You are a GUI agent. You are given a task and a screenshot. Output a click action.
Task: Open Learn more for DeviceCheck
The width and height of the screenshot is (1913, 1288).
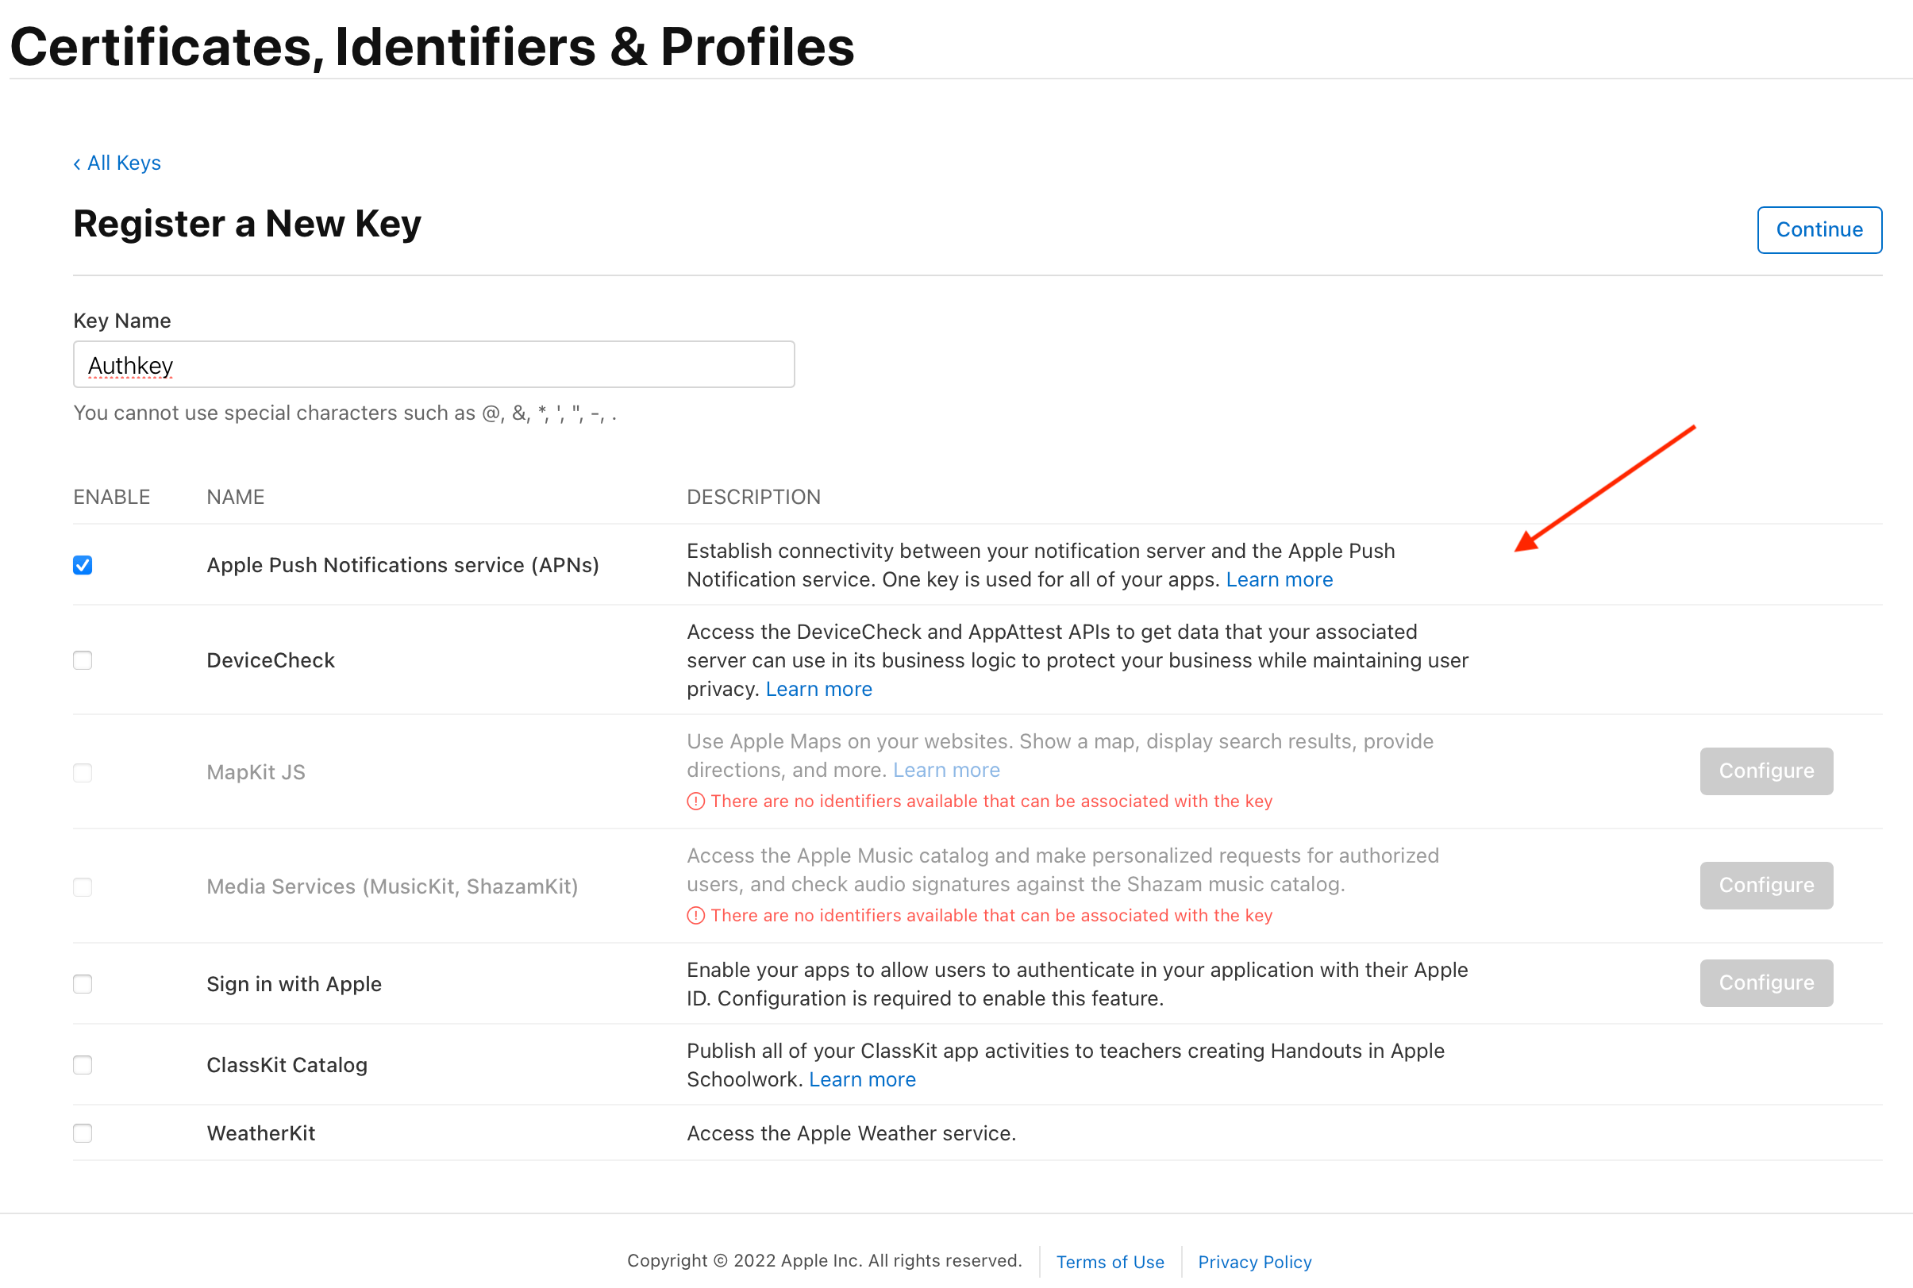pyautogui.click(x=818, y=688)
